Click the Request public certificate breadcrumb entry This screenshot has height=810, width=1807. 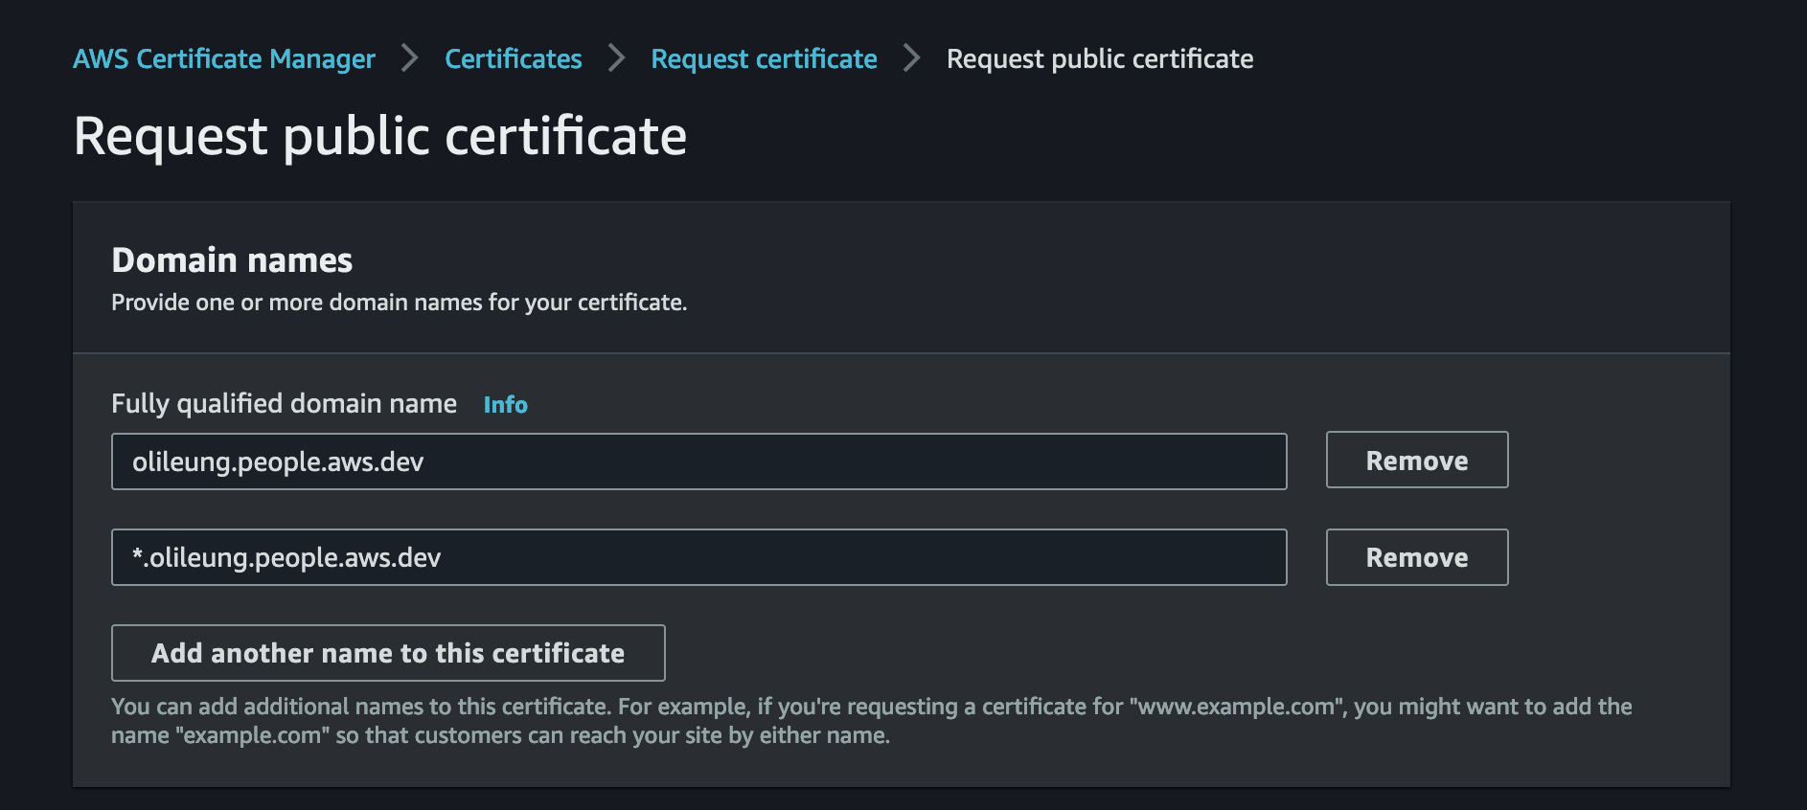click(x=1099, y=58)
